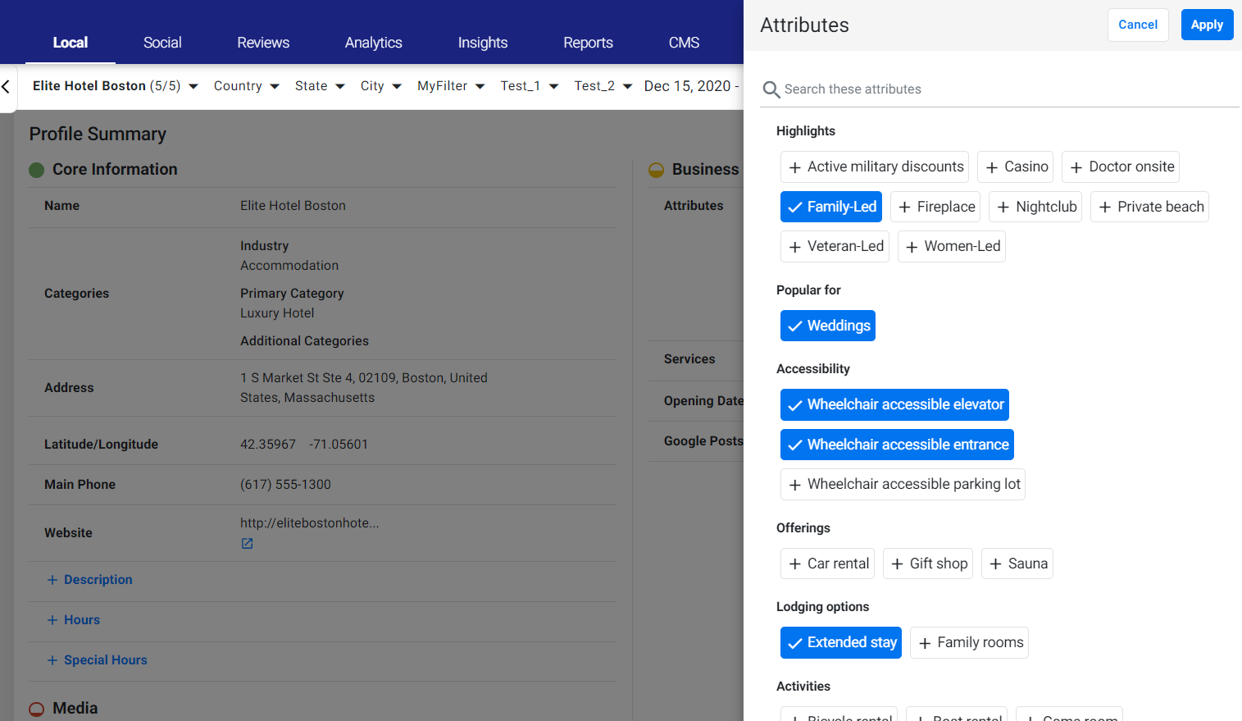Open the State filter dropdown
The image size is (1242, 721).
tap(320, 86)
